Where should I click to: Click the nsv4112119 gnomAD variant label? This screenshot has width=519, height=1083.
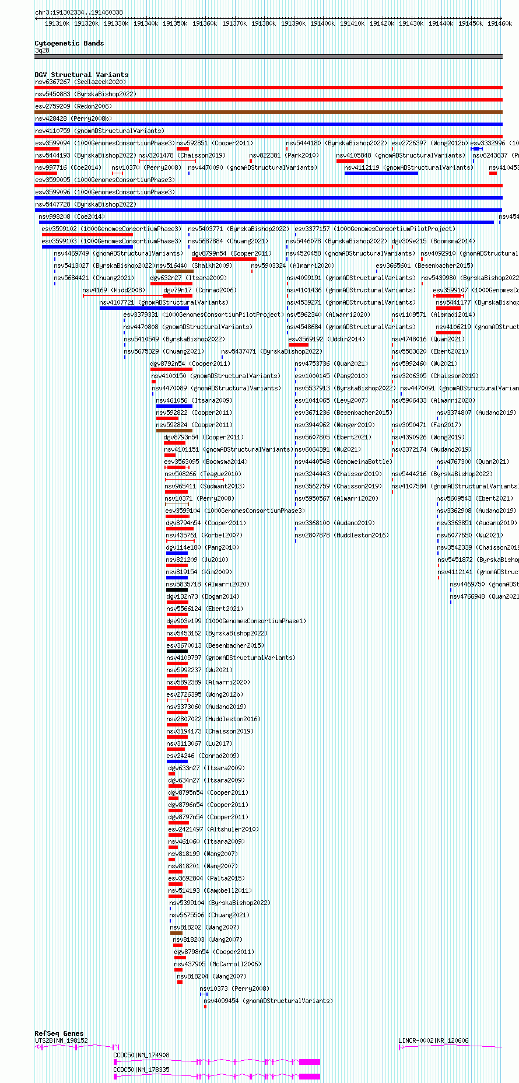[409, 168]
